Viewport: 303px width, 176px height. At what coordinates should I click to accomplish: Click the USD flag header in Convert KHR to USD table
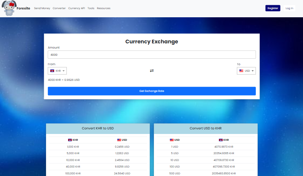click(119, 140)
